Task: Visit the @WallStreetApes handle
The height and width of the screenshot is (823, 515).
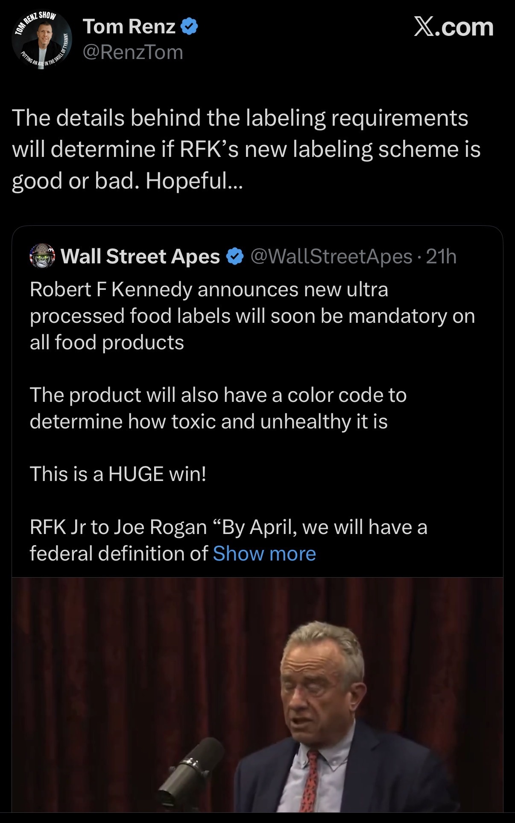Action: 331,257
